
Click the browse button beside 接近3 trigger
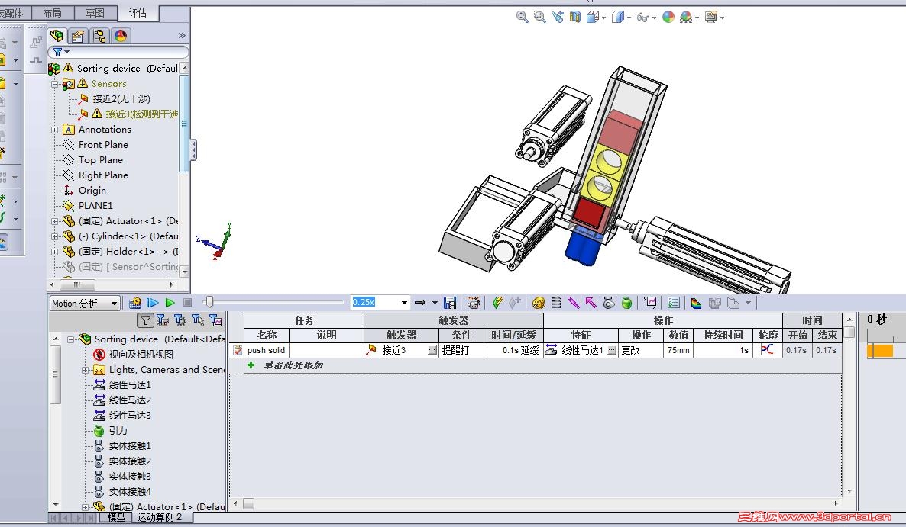click(x=432, y=351)
